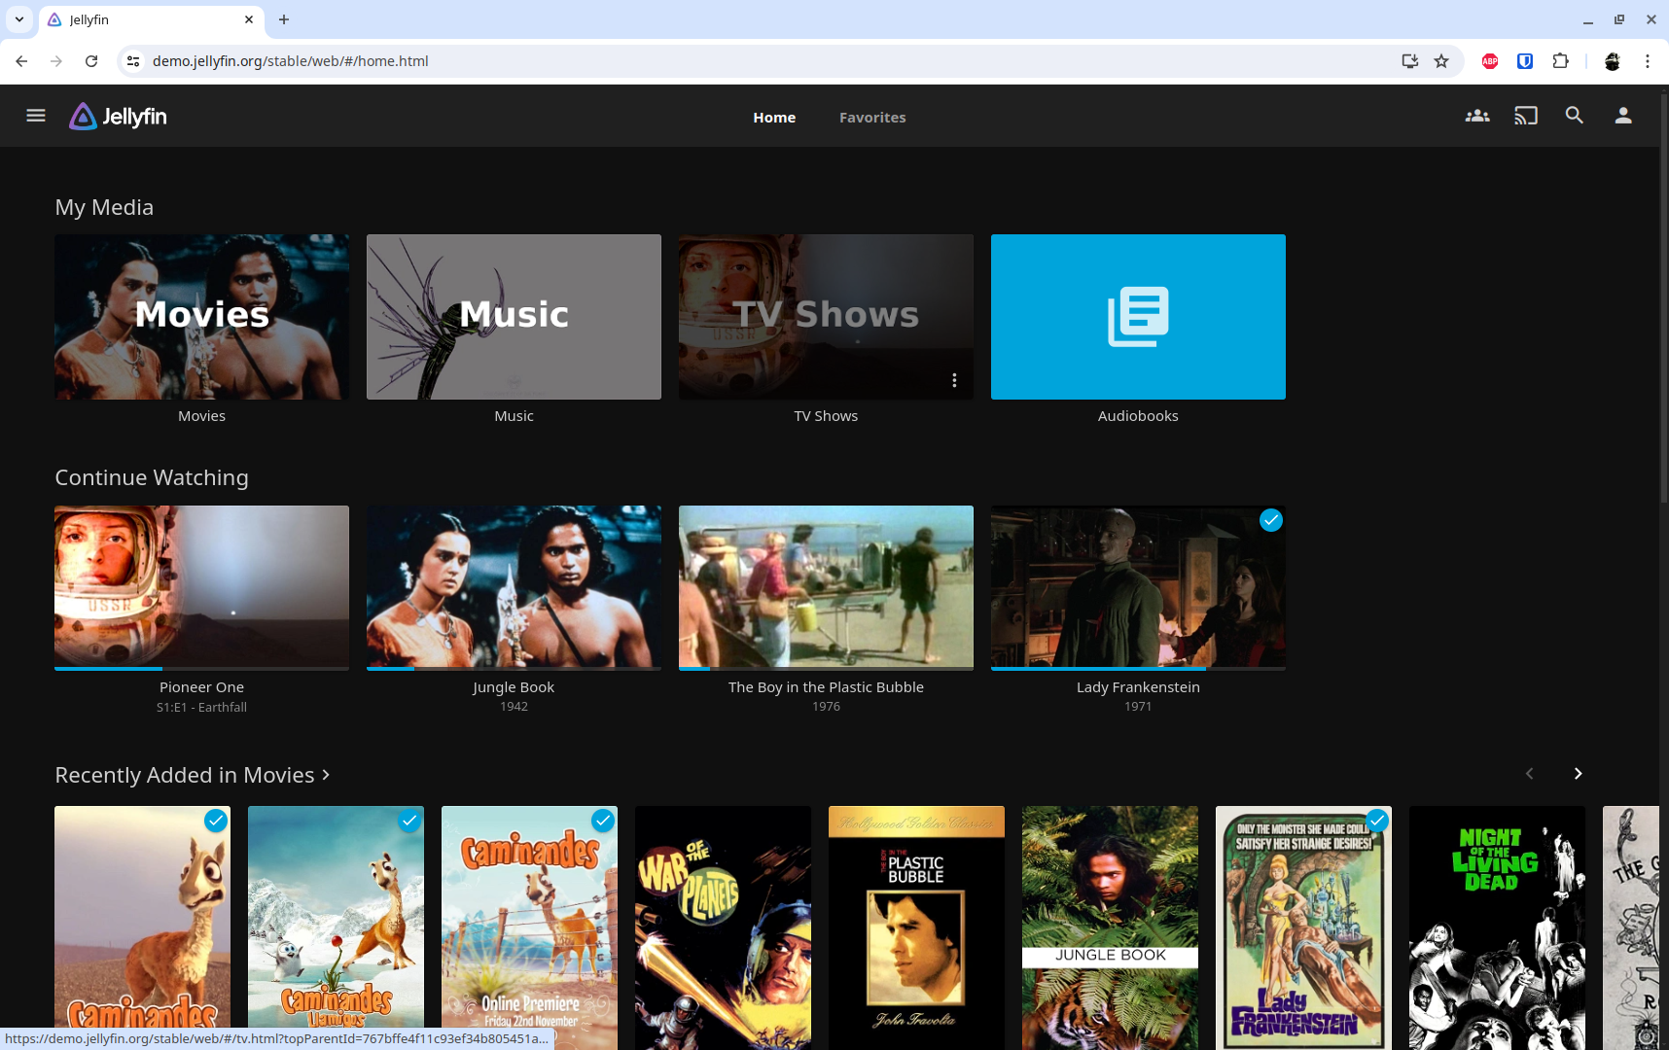Open War of the Planets poster
The height and width of the screenshot is (1050, 1669).
point(723,927)
